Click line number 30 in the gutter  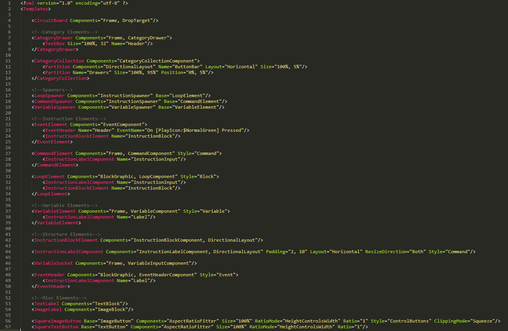[x=8, y=171]
